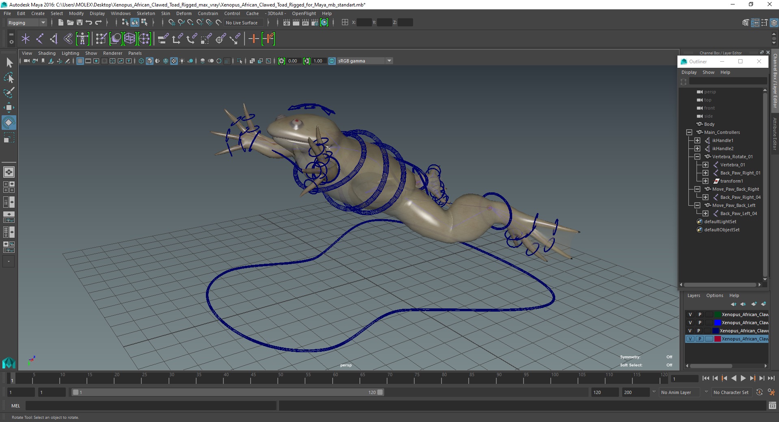
Task: Open the Rigging menu set dropdown
Action: [27, 23]
